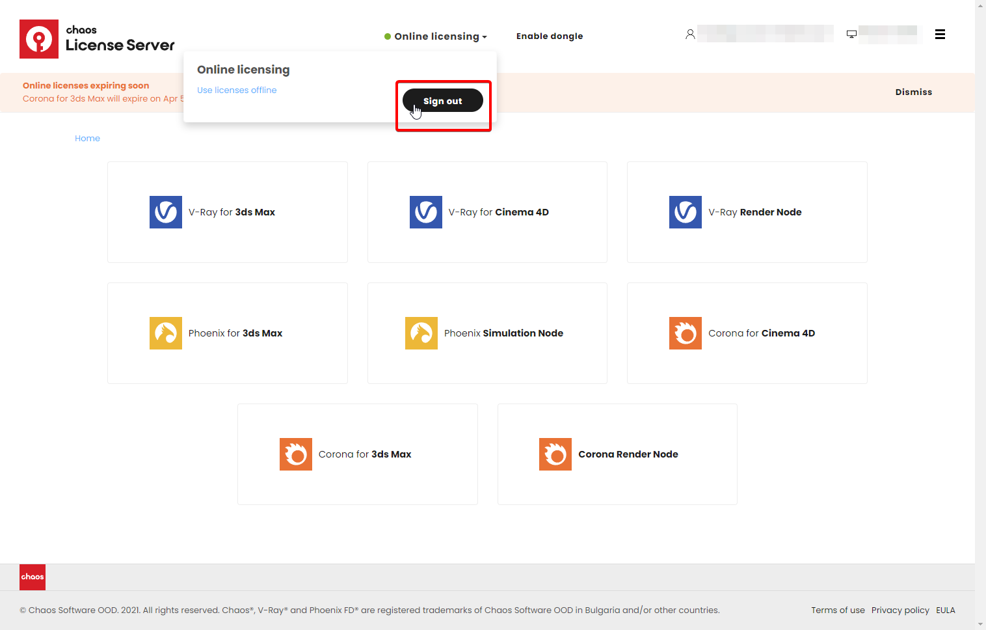
Task: Click the Corona for Cinema 4D icon
Action: (686, 333)
